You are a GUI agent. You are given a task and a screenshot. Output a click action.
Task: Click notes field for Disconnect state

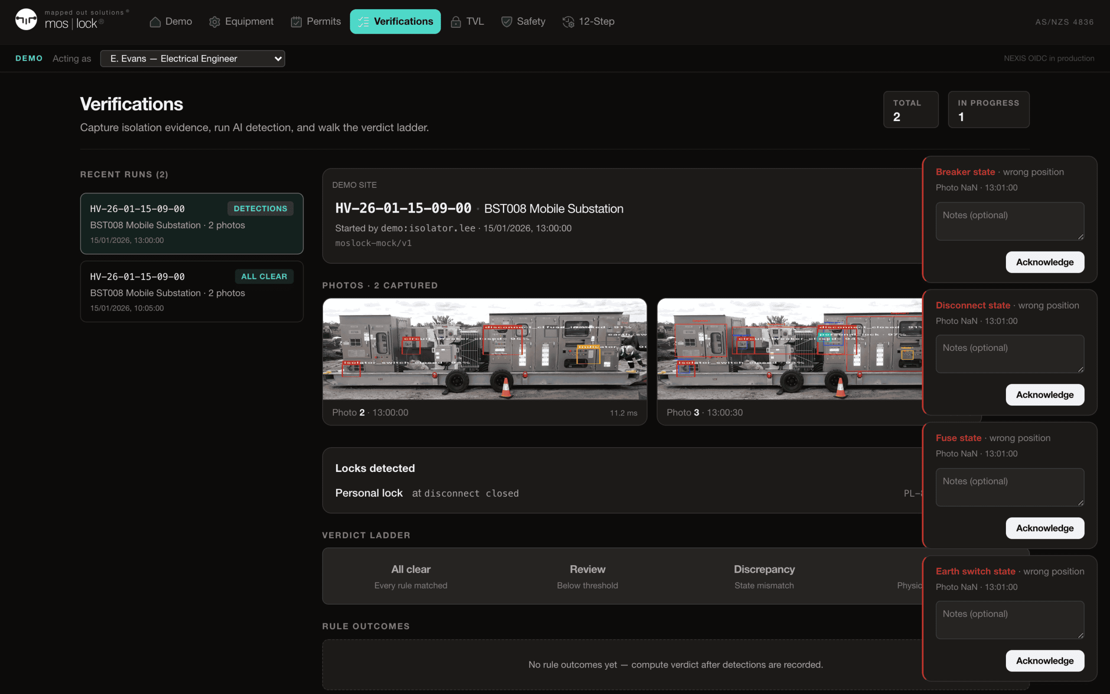(x=1010, y=354)
